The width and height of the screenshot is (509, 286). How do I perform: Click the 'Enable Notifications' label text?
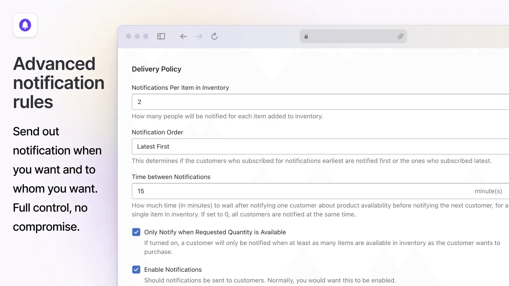pyautogui.click(x=173, y=270)
